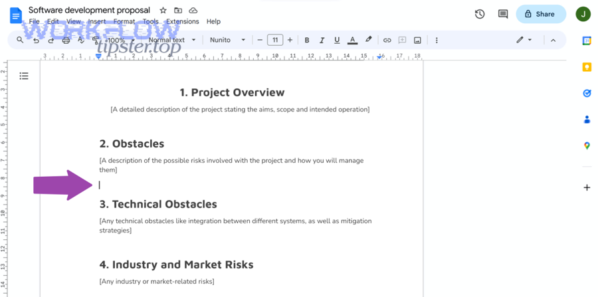Open the comments history icon
The image size is (598, 297).
[x=503, y=14]
